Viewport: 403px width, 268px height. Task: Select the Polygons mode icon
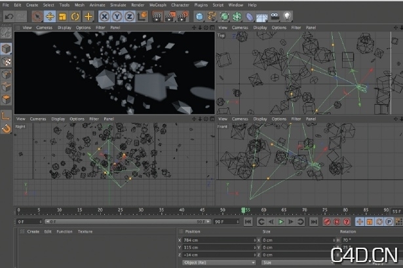[x=6, y=100]
